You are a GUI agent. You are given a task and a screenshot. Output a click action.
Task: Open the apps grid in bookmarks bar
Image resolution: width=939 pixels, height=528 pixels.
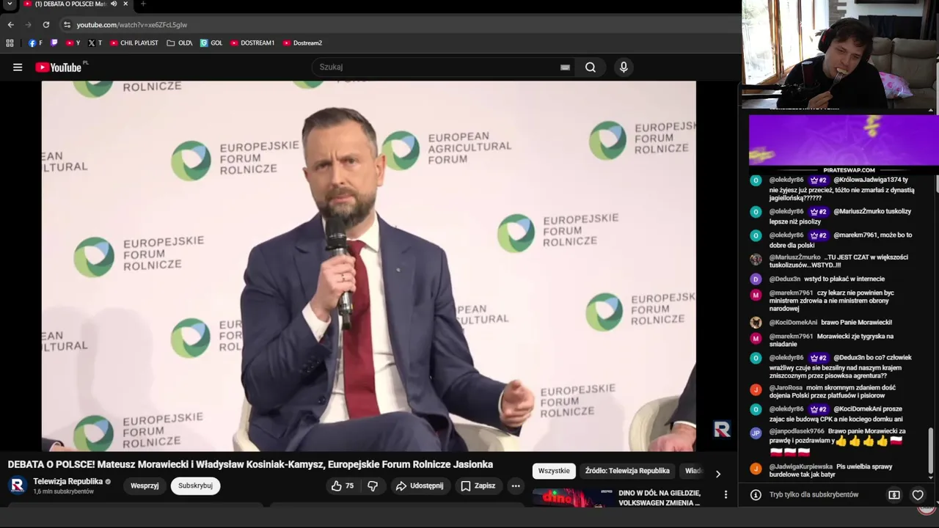[10, 43]
